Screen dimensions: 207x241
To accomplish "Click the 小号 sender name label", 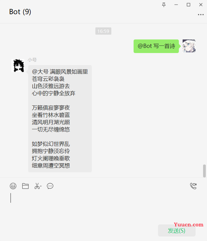I will (x=32, y=60).
